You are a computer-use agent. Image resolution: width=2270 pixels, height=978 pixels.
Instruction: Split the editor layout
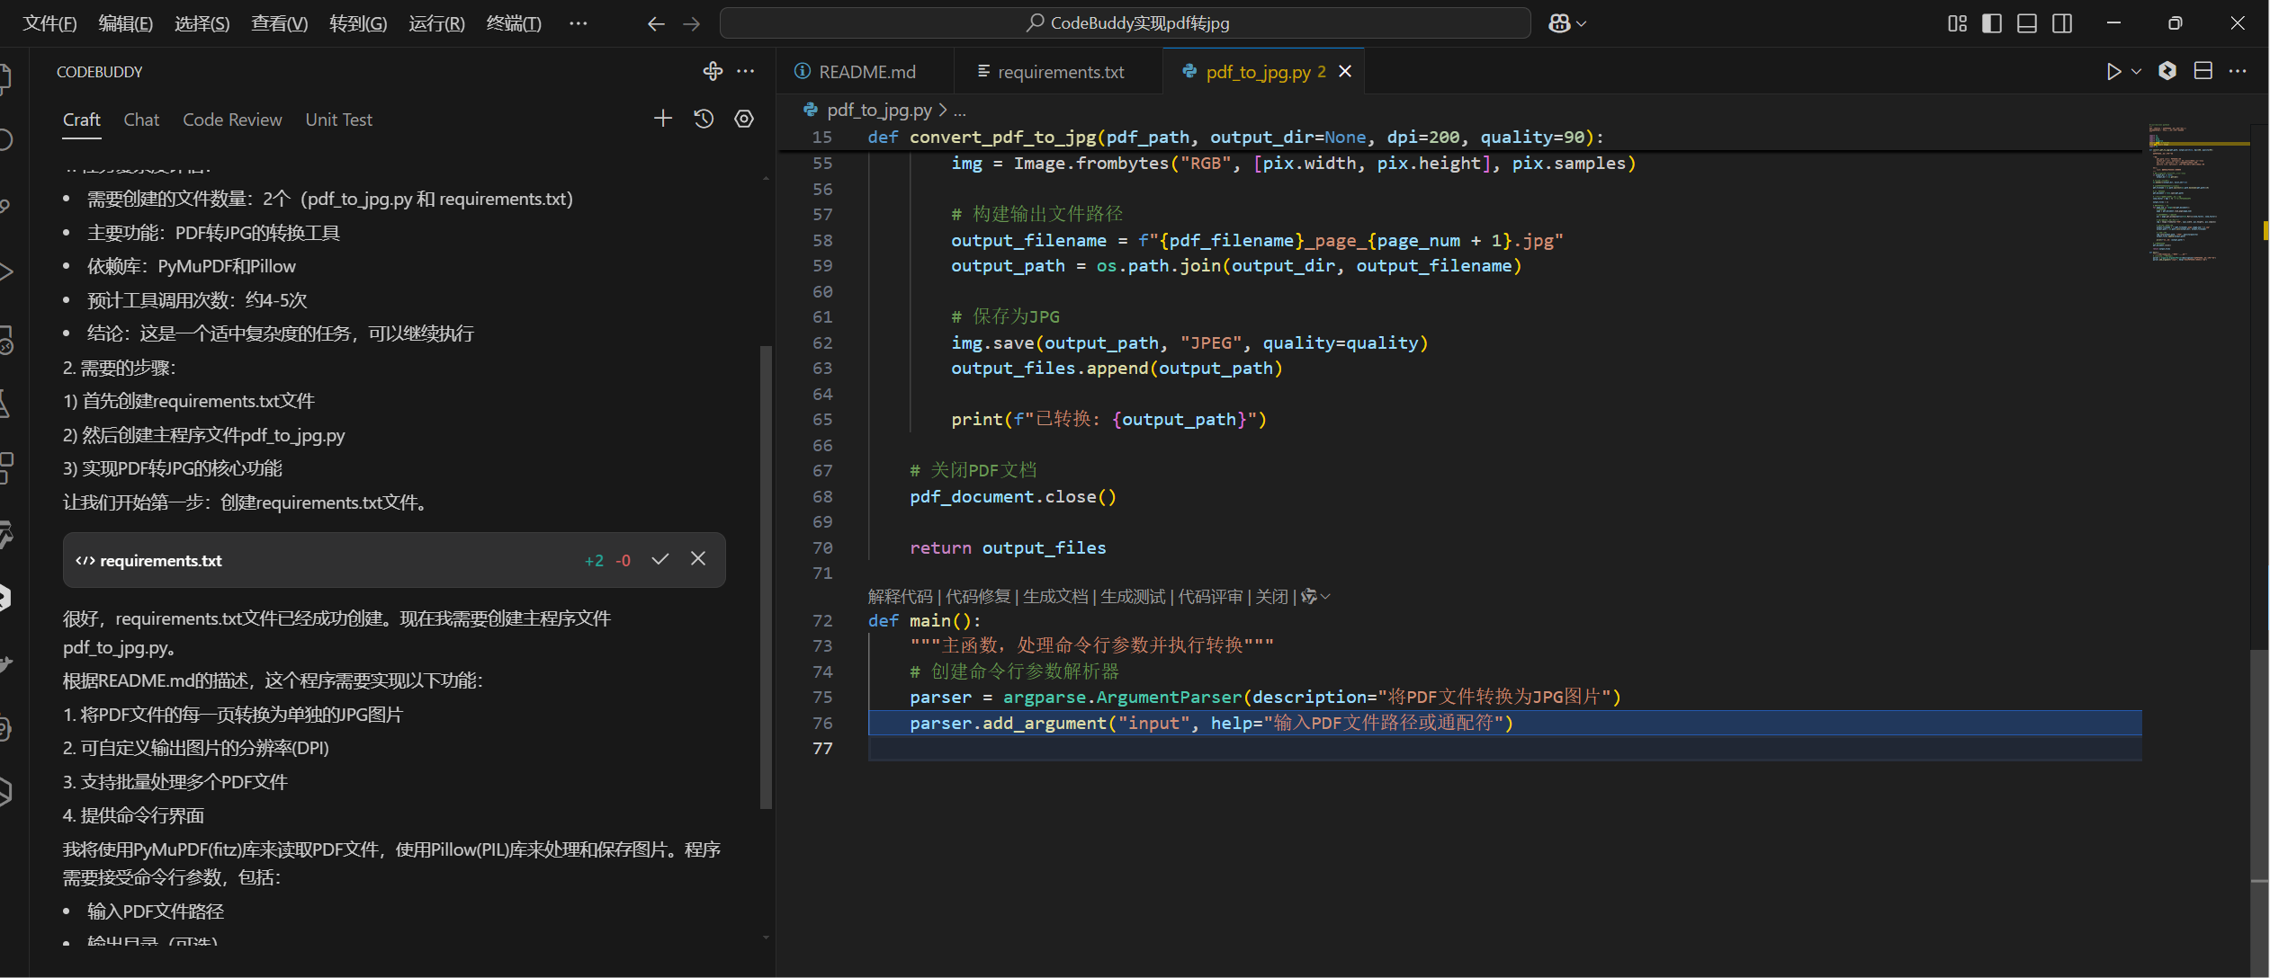click(2203, 71)
